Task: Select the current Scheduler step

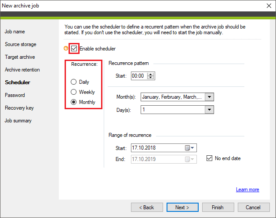Action: pos(18,82)
